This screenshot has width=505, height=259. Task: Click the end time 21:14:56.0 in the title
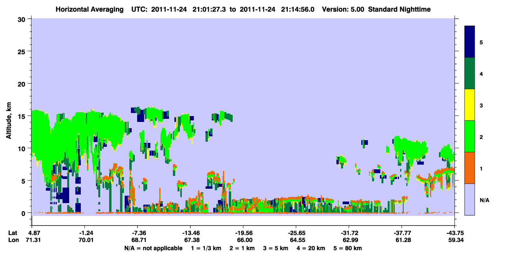[298, 9]
